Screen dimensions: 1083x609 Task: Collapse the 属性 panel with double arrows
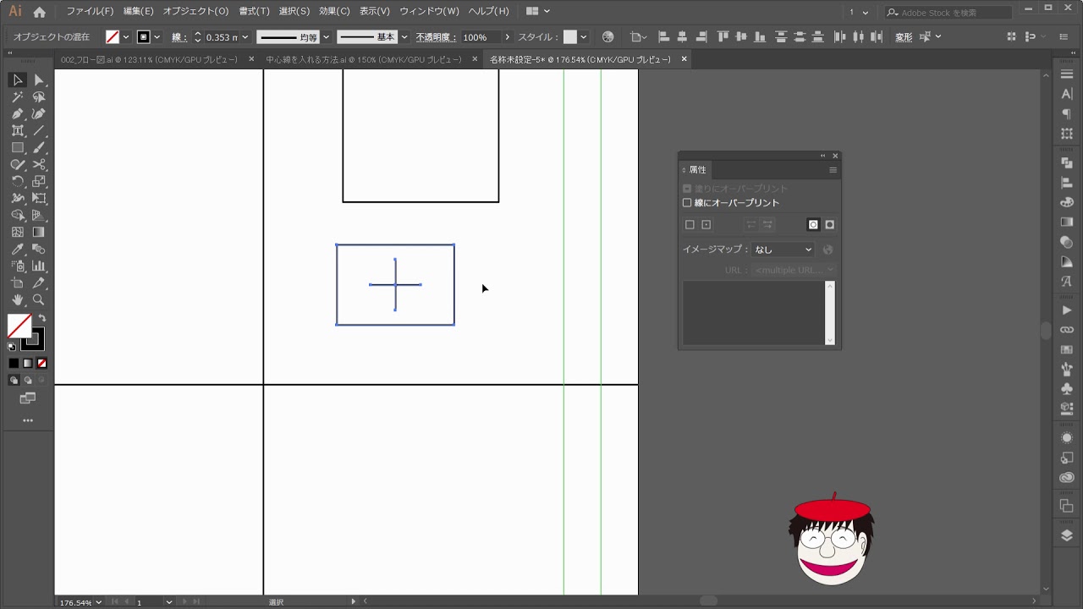(x=822, y=156)
